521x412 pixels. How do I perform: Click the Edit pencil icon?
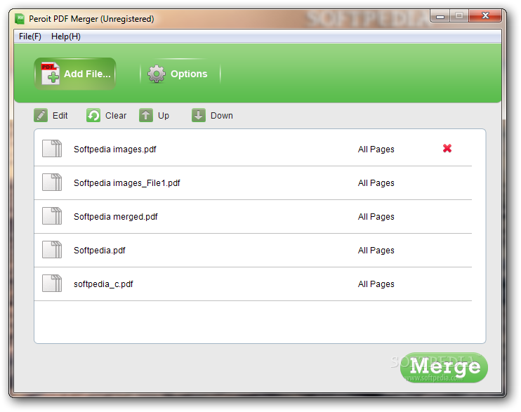[41, 115]
